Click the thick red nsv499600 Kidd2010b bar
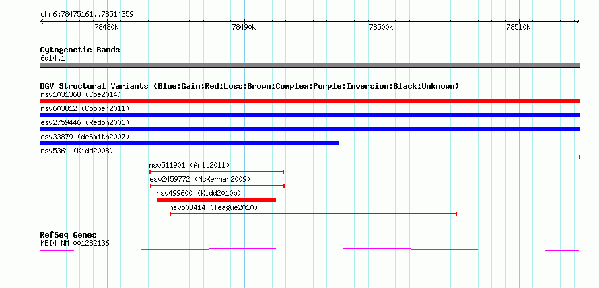This screenshot has width=599, height=288. click(x=216, y=200)
